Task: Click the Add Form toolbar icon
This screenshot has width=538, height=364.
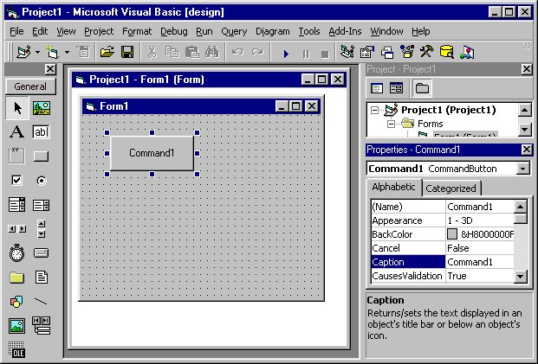Action: click(x=53, y=53)
